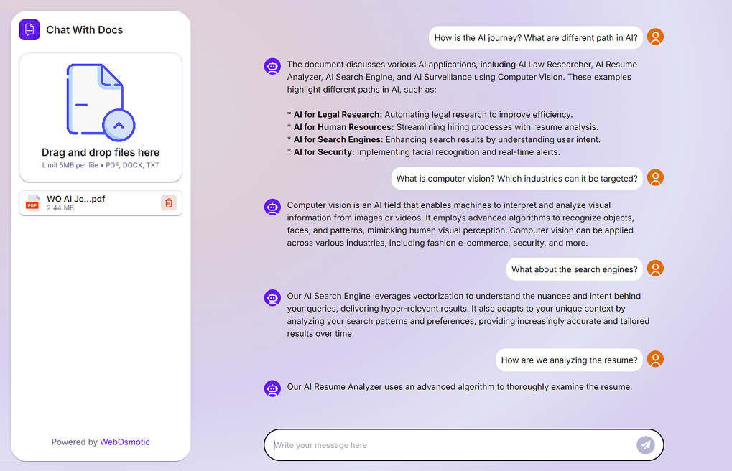Open the WebOsmotic link

[x=125, y=442]
